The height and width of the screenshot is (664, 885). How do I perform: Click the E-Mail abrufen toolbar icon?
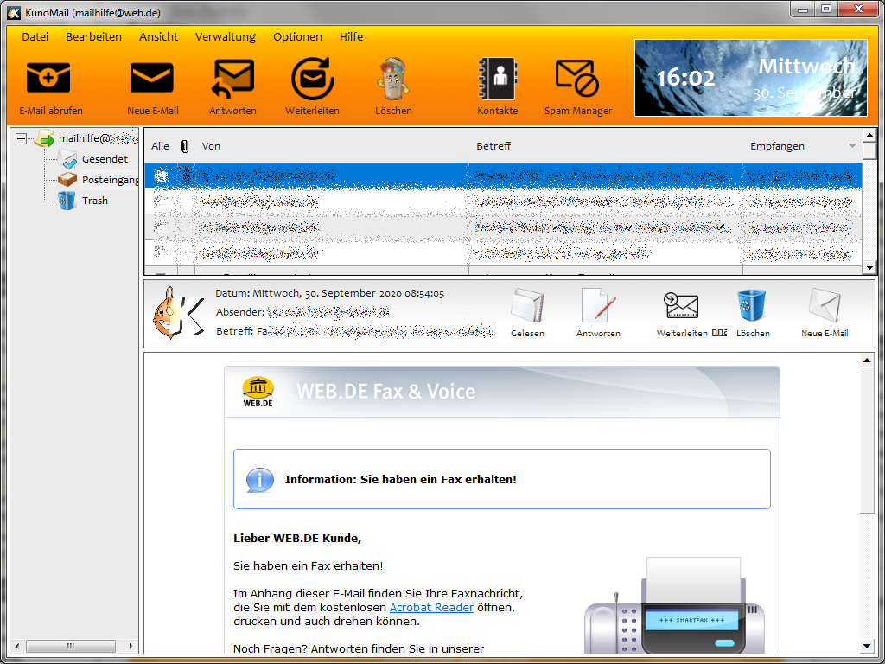point(49,80)
